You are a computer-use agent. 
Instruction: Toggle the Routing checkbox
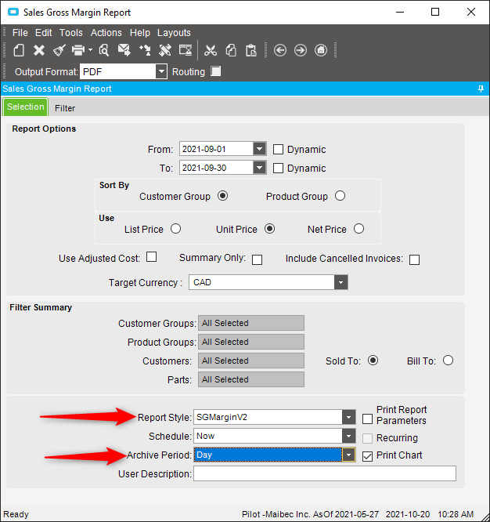216,71
